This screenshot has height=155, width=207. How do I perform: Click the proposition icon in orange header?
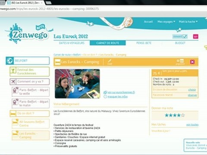(180, 62)
